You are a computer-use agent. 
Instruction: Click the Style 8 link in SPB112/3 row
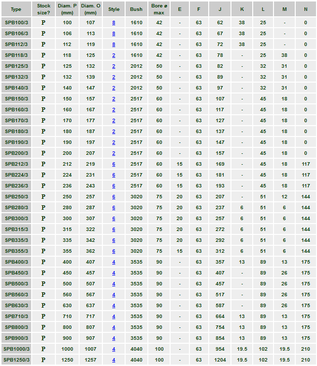pyautogui.click(x=114, y=45)
